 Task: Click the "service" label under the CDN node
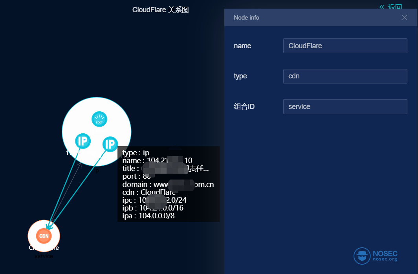tap(44, 256)
